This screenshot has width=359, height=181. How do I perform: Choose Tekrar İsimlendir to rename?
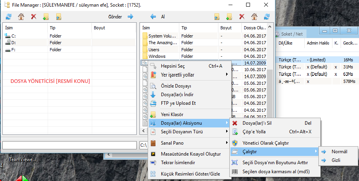189,163
